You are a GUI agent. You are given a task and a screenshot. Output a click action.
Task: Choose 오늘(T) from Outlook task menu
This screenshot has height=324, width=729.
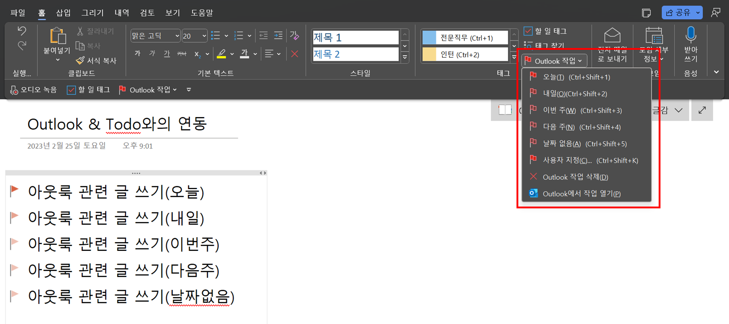point(586,77)
